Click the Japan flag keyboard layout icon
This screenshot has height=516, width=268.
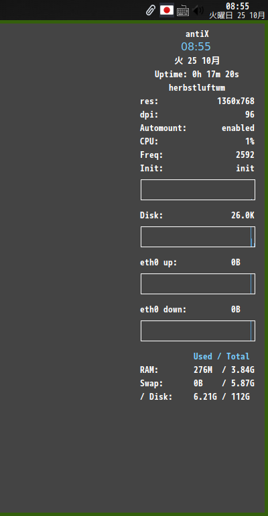[x=167, y=10]
